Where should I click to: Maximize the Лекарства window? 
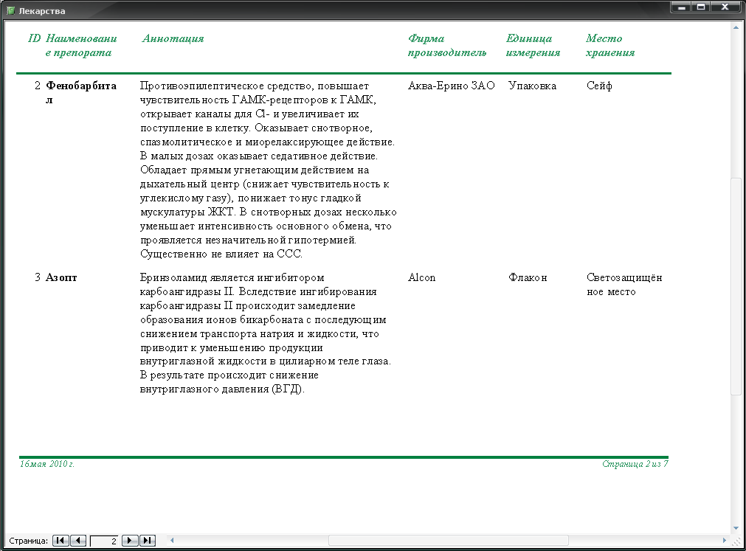tap(701, 7)
